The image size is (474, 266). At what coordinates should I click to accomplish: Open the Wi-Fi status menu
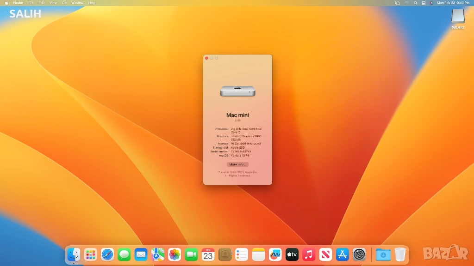[407, 3]
